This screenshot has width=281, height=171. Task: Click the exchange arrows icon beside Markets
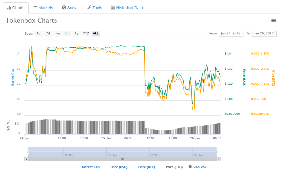[35, 7]
